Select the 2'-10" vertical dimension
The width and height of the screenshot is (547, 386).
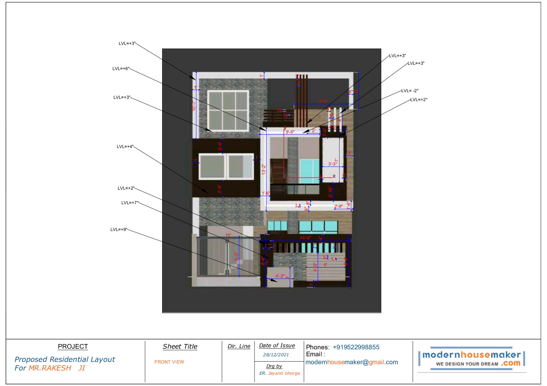click(x=330, y=192)
